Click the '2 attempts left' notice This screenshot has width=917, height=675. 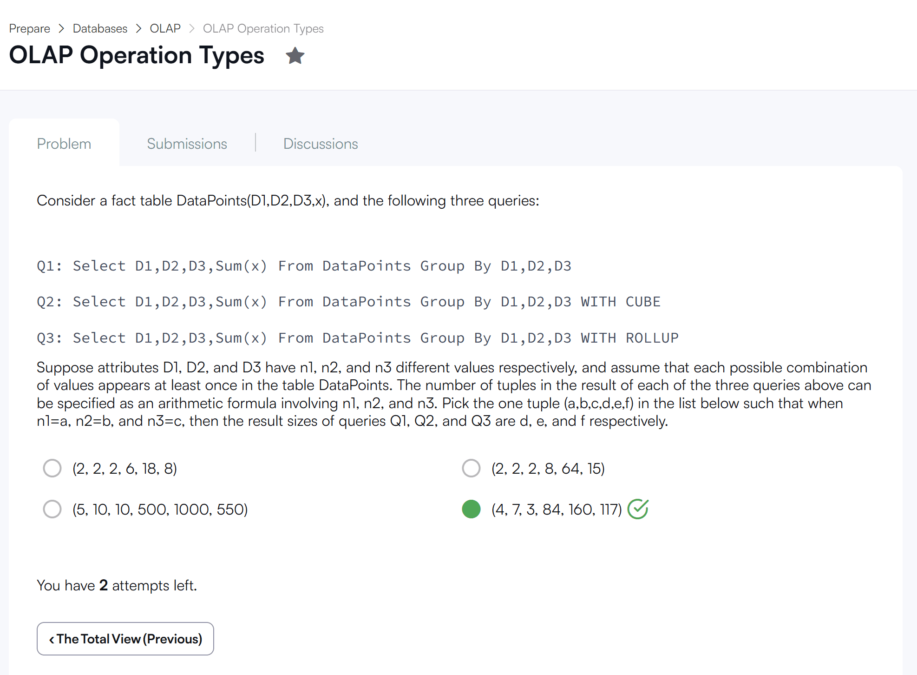point(117,585)
